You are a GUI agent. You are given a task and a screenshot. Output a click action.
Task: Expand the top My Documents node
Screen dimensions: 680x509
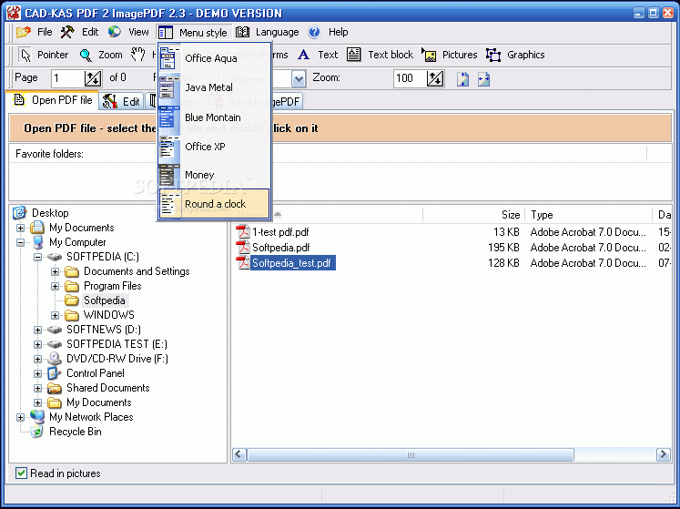tap(20, 228)
